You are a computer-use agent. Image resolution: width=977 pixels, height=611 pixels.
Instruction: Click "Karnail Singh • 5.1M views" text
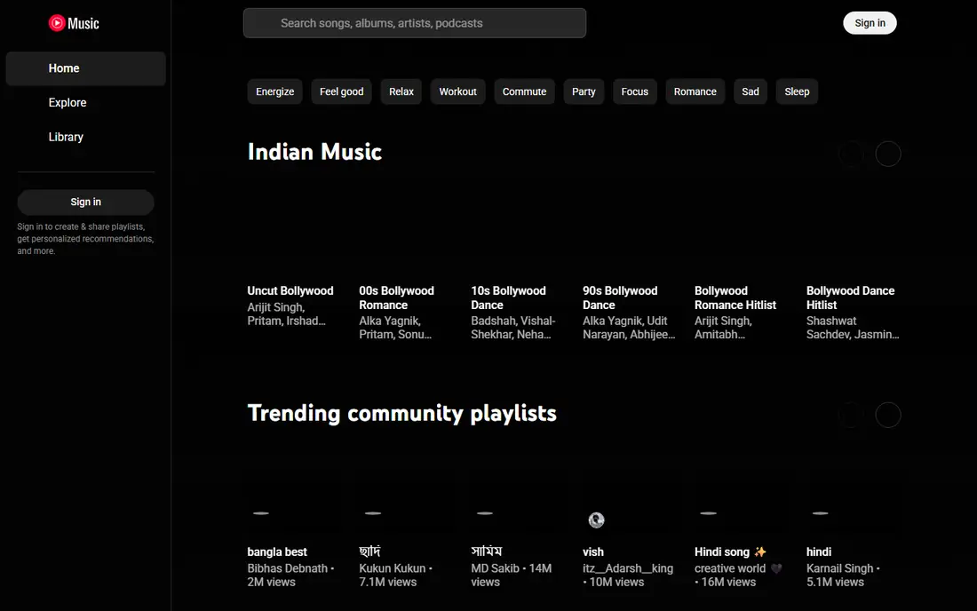(843, 575)
